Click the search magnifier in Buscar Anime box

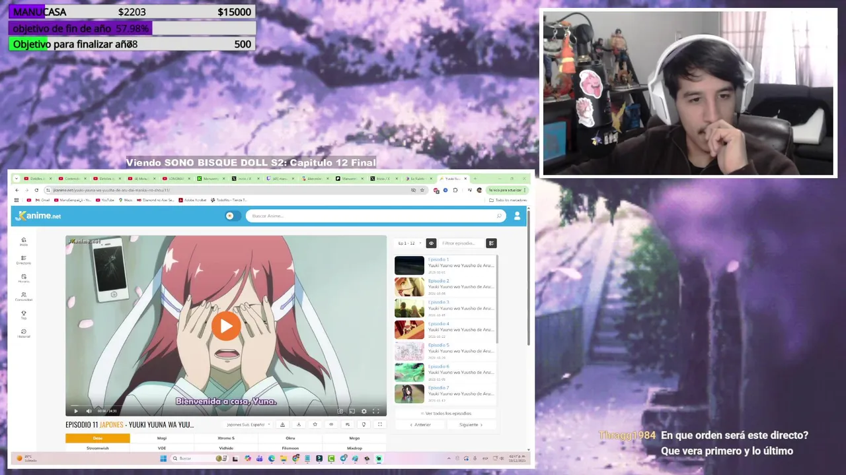click(499, 216)
